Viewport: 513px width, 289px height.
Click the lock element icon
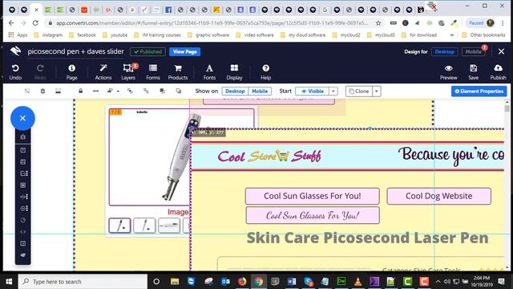(x=80, y=91)
